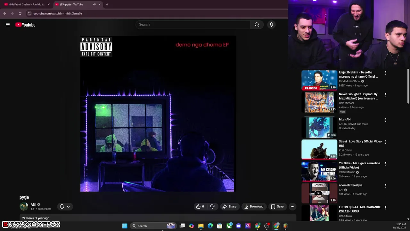Open File Explorer from the taskbar
The height and width of the screenshot is (231, 410).
click(201, 226)
